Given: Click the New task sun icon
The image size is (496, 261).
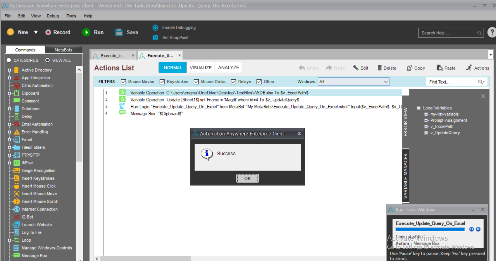Looking at the screenshot, I should (10, 32).
